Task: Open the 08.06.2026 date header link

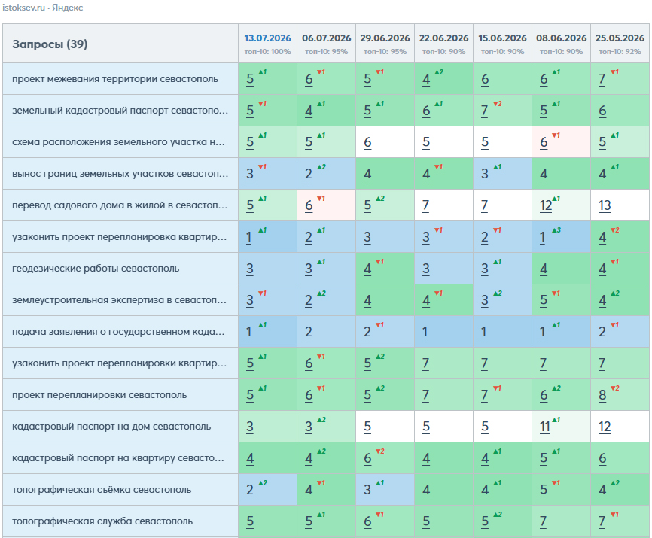Action: 562,38
